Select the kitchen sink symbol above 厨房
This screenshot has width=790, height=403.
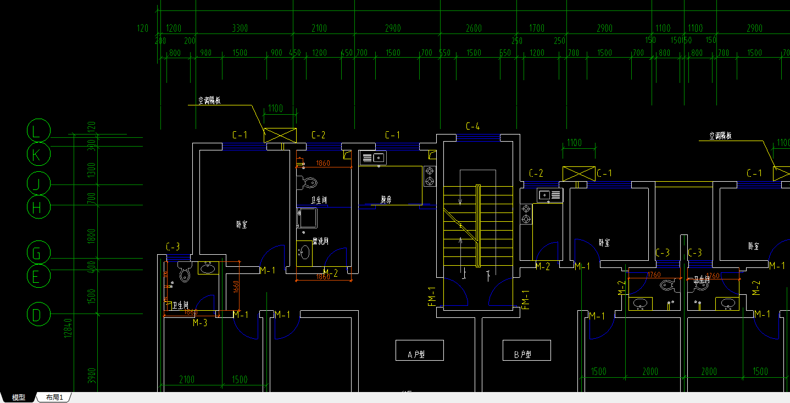tap(373, 158)
